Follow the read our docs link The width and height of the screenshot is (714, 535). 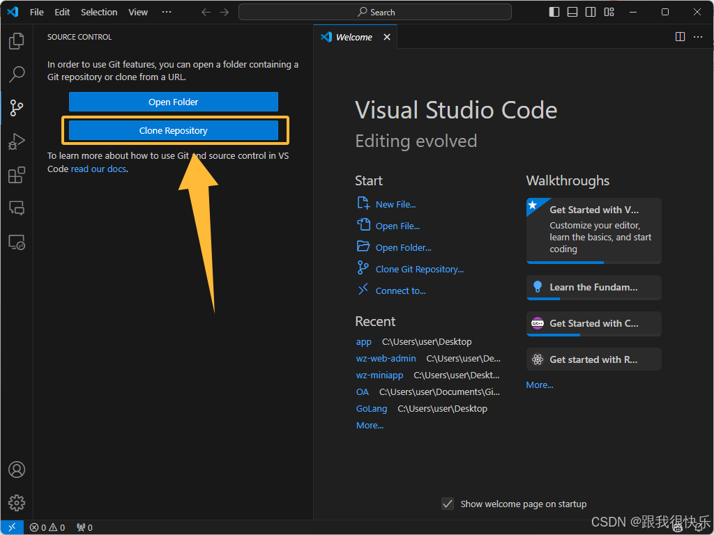98,169
